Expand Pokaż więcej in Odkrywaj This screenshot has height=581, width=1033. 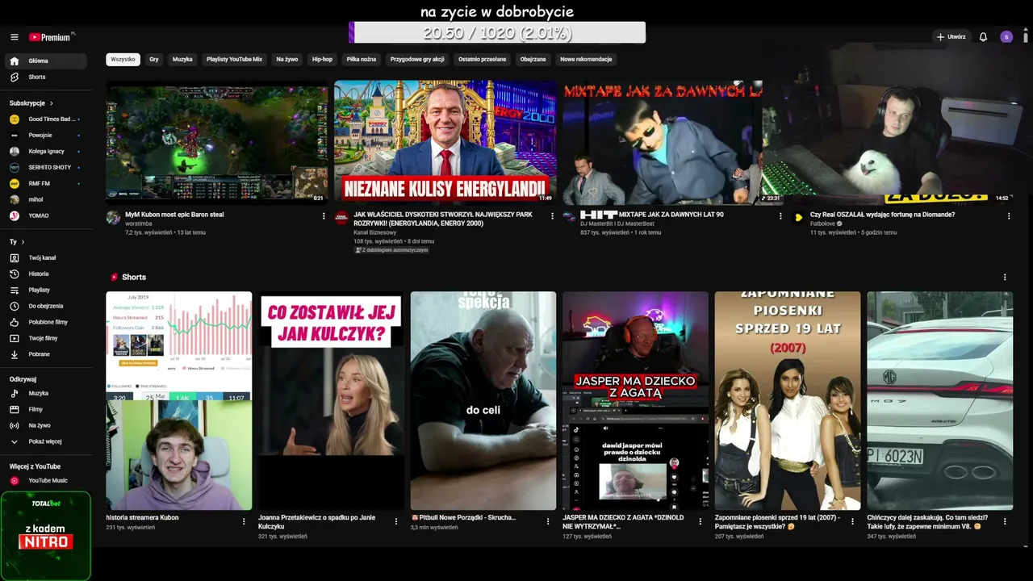click(46, 442)
